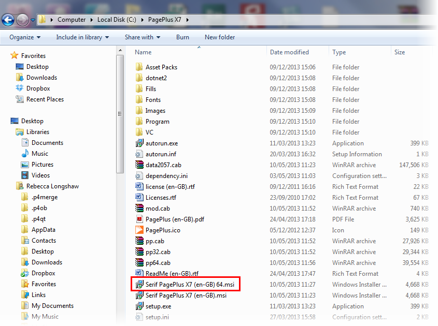Click Computer in the address bar

pos(72,20)
